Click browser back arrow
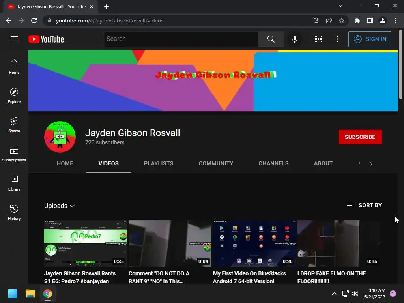This screenshot has height=303, width=404. pos(9,21)
